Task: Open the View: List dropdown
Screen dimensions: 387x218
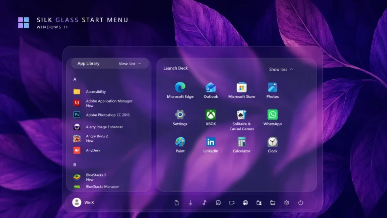Action: (130, 64)
